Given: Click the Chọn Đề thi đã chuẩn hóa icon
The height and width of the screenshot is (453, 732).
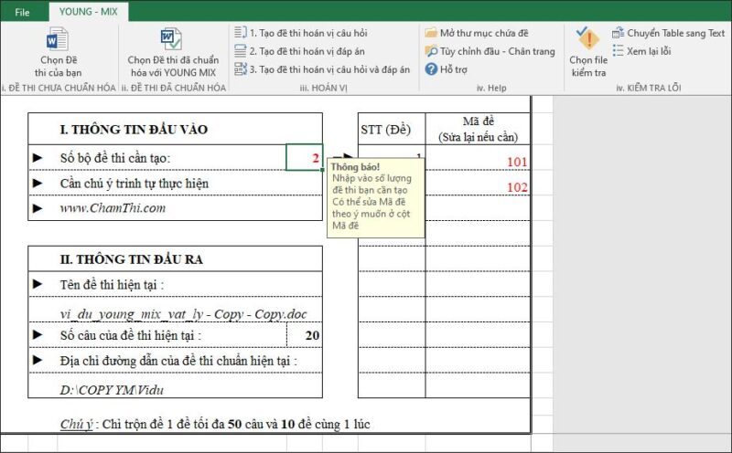Looking at the screenshot, I should 170,40.
